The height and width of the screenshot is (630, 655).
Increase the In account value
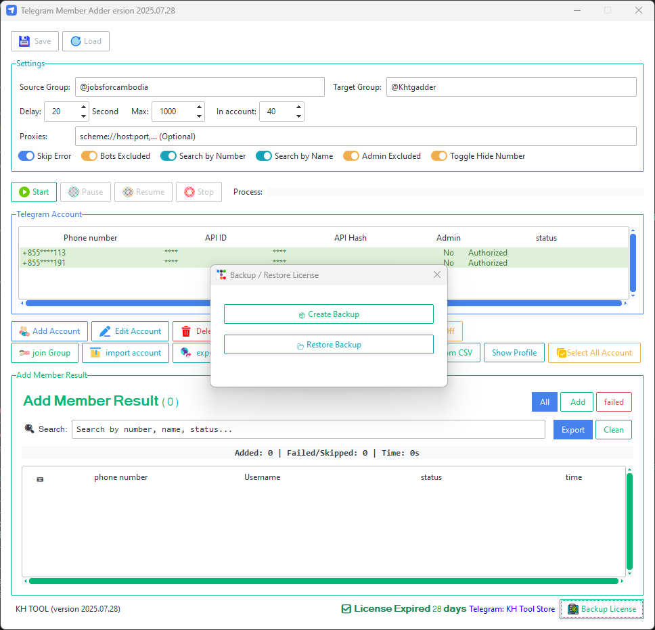pyautogui.click(x=298, y=107)
